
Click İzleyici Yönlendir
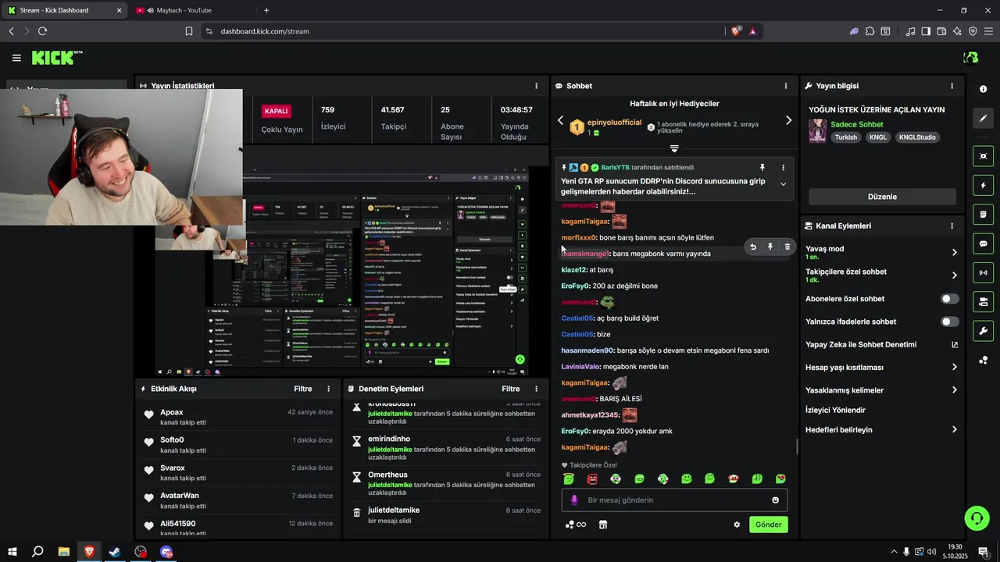point(835,410)
